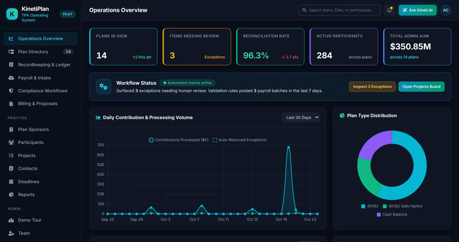Image resolution: width=459 pixels, height=242 pixels.
Task: Click Open Projects Board button
Action: pos(421,87)
